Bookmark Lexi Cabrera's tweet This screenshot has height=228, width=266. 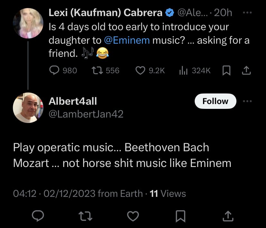(x=226, y=70)
